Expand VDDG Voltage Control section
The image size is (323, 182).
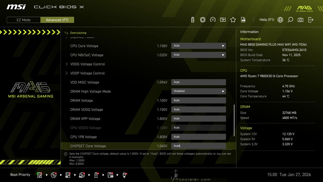(87, 64)
